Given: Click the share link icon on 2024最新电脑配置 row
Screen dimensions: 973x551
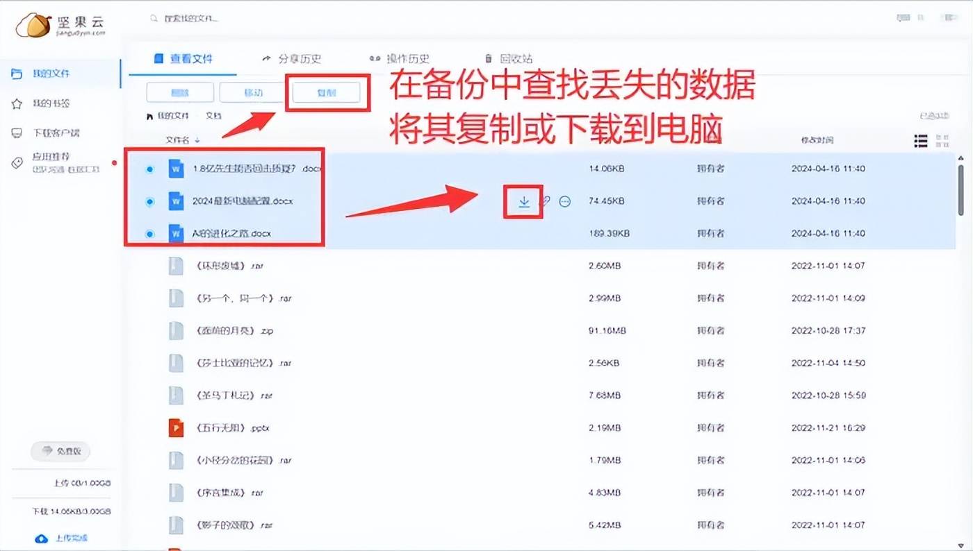Looking at the screenshot, I should pos(546,201).
